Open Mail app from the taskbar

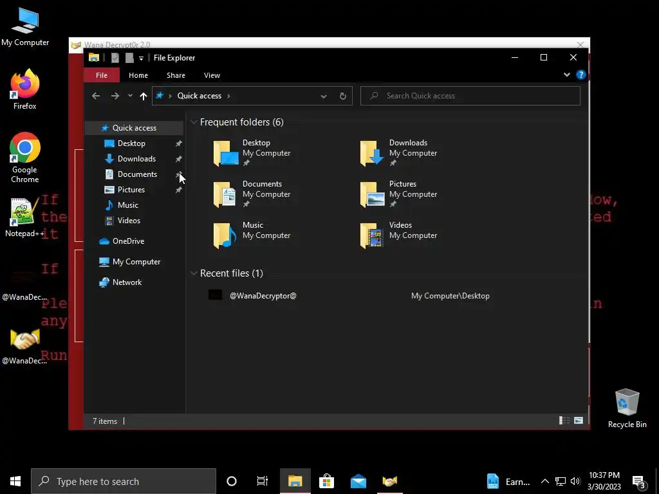(x=358, y=481)
